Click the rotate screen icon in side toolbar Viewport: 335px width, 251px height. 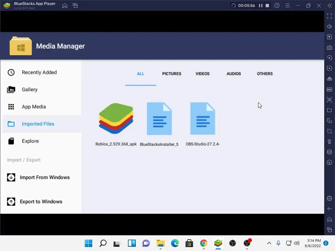coord(329,131)
